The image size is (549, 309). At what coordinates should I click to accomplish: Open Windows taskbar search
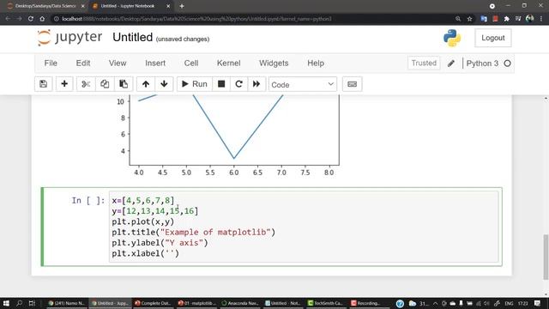[19, 303]
